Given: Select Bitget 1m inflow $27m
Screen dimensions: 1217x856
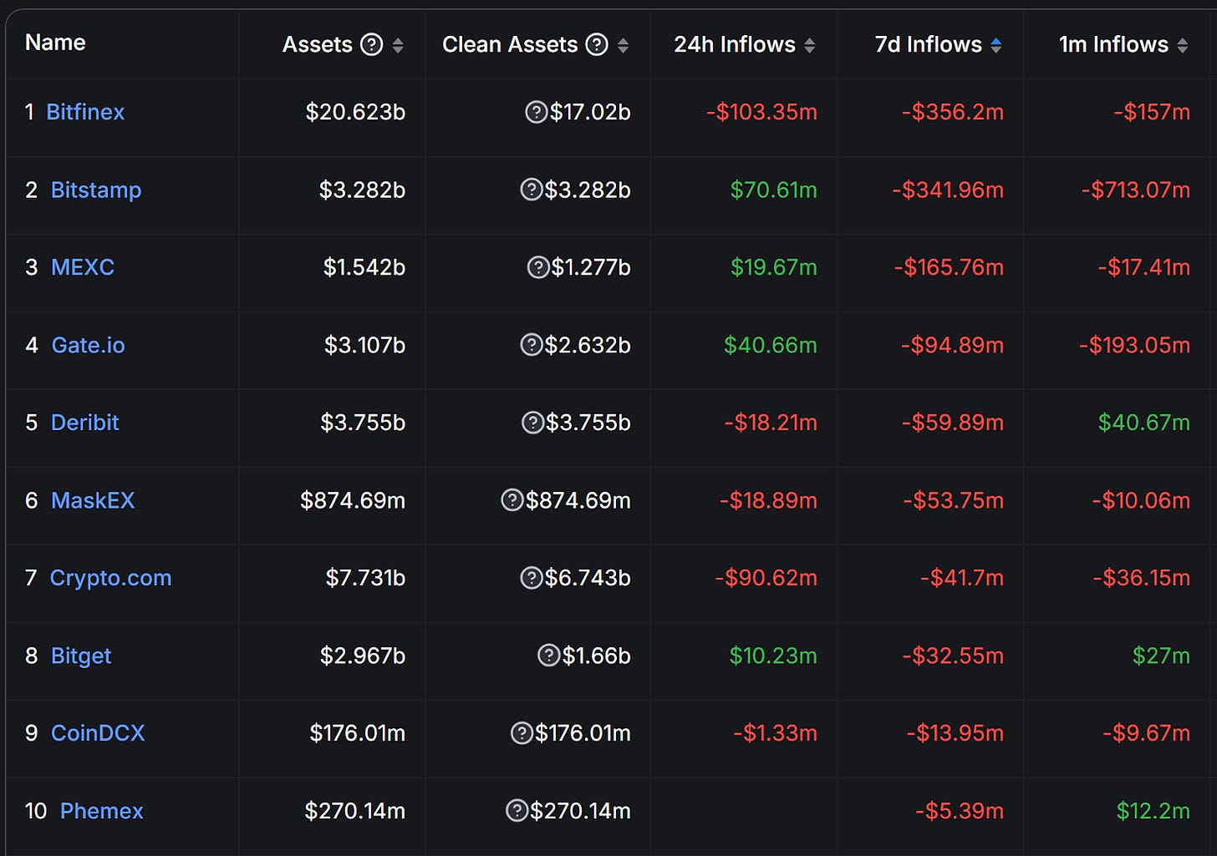Looking at the screenshot, I should pos(1161,656).
